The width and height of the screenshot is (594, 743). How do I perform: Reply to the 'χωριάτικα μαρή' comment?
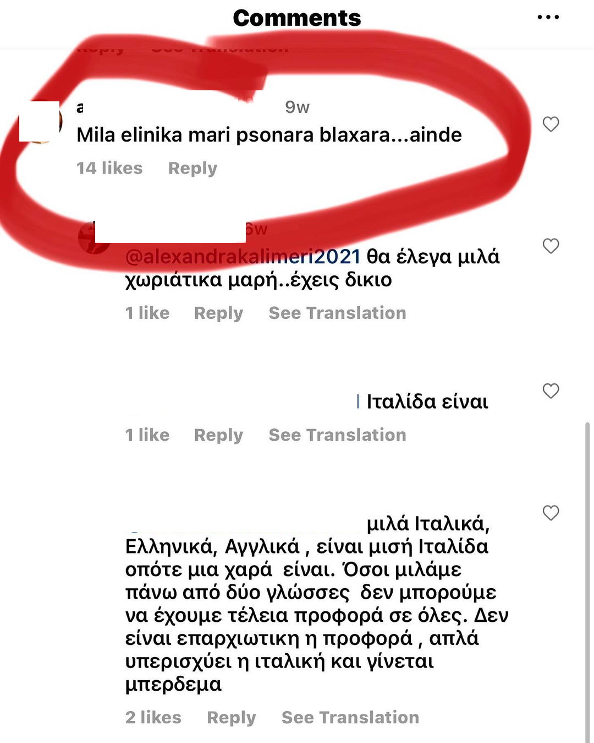(218, 313)
